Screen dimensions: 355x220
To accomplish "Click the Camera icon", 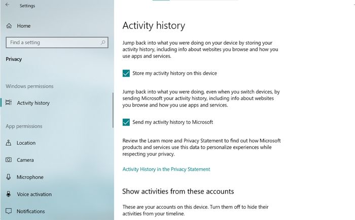I will (x=9, y=160).
